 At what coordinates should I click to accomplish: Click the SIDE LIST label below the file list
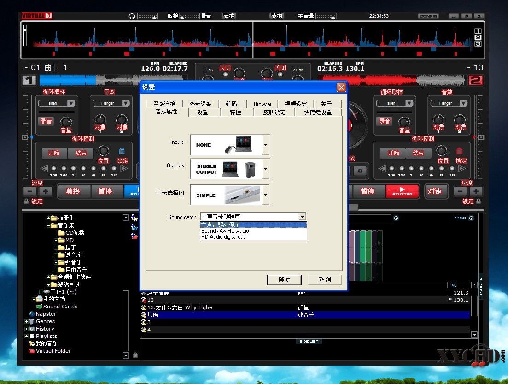click(309, 341)
